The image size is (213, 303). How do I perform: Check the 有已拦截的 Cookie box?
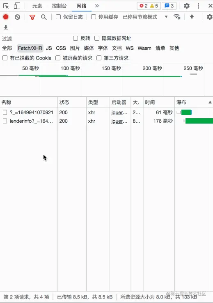pyautogui.click(x=5, y=58)
